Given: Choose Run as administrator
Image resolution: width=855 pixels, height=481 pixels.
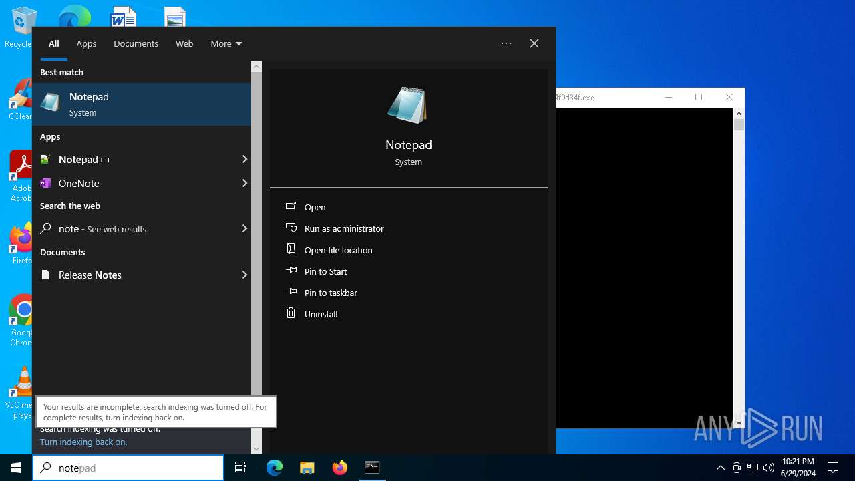Looking at the screenshot, I should [344, 228].
